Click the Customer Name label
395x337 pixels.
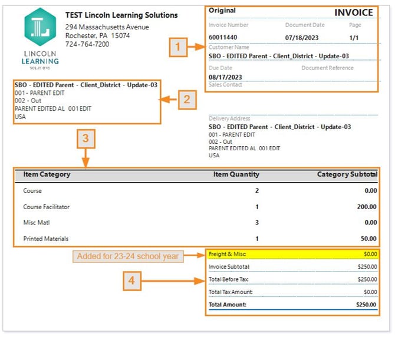[x=229, y=47]
